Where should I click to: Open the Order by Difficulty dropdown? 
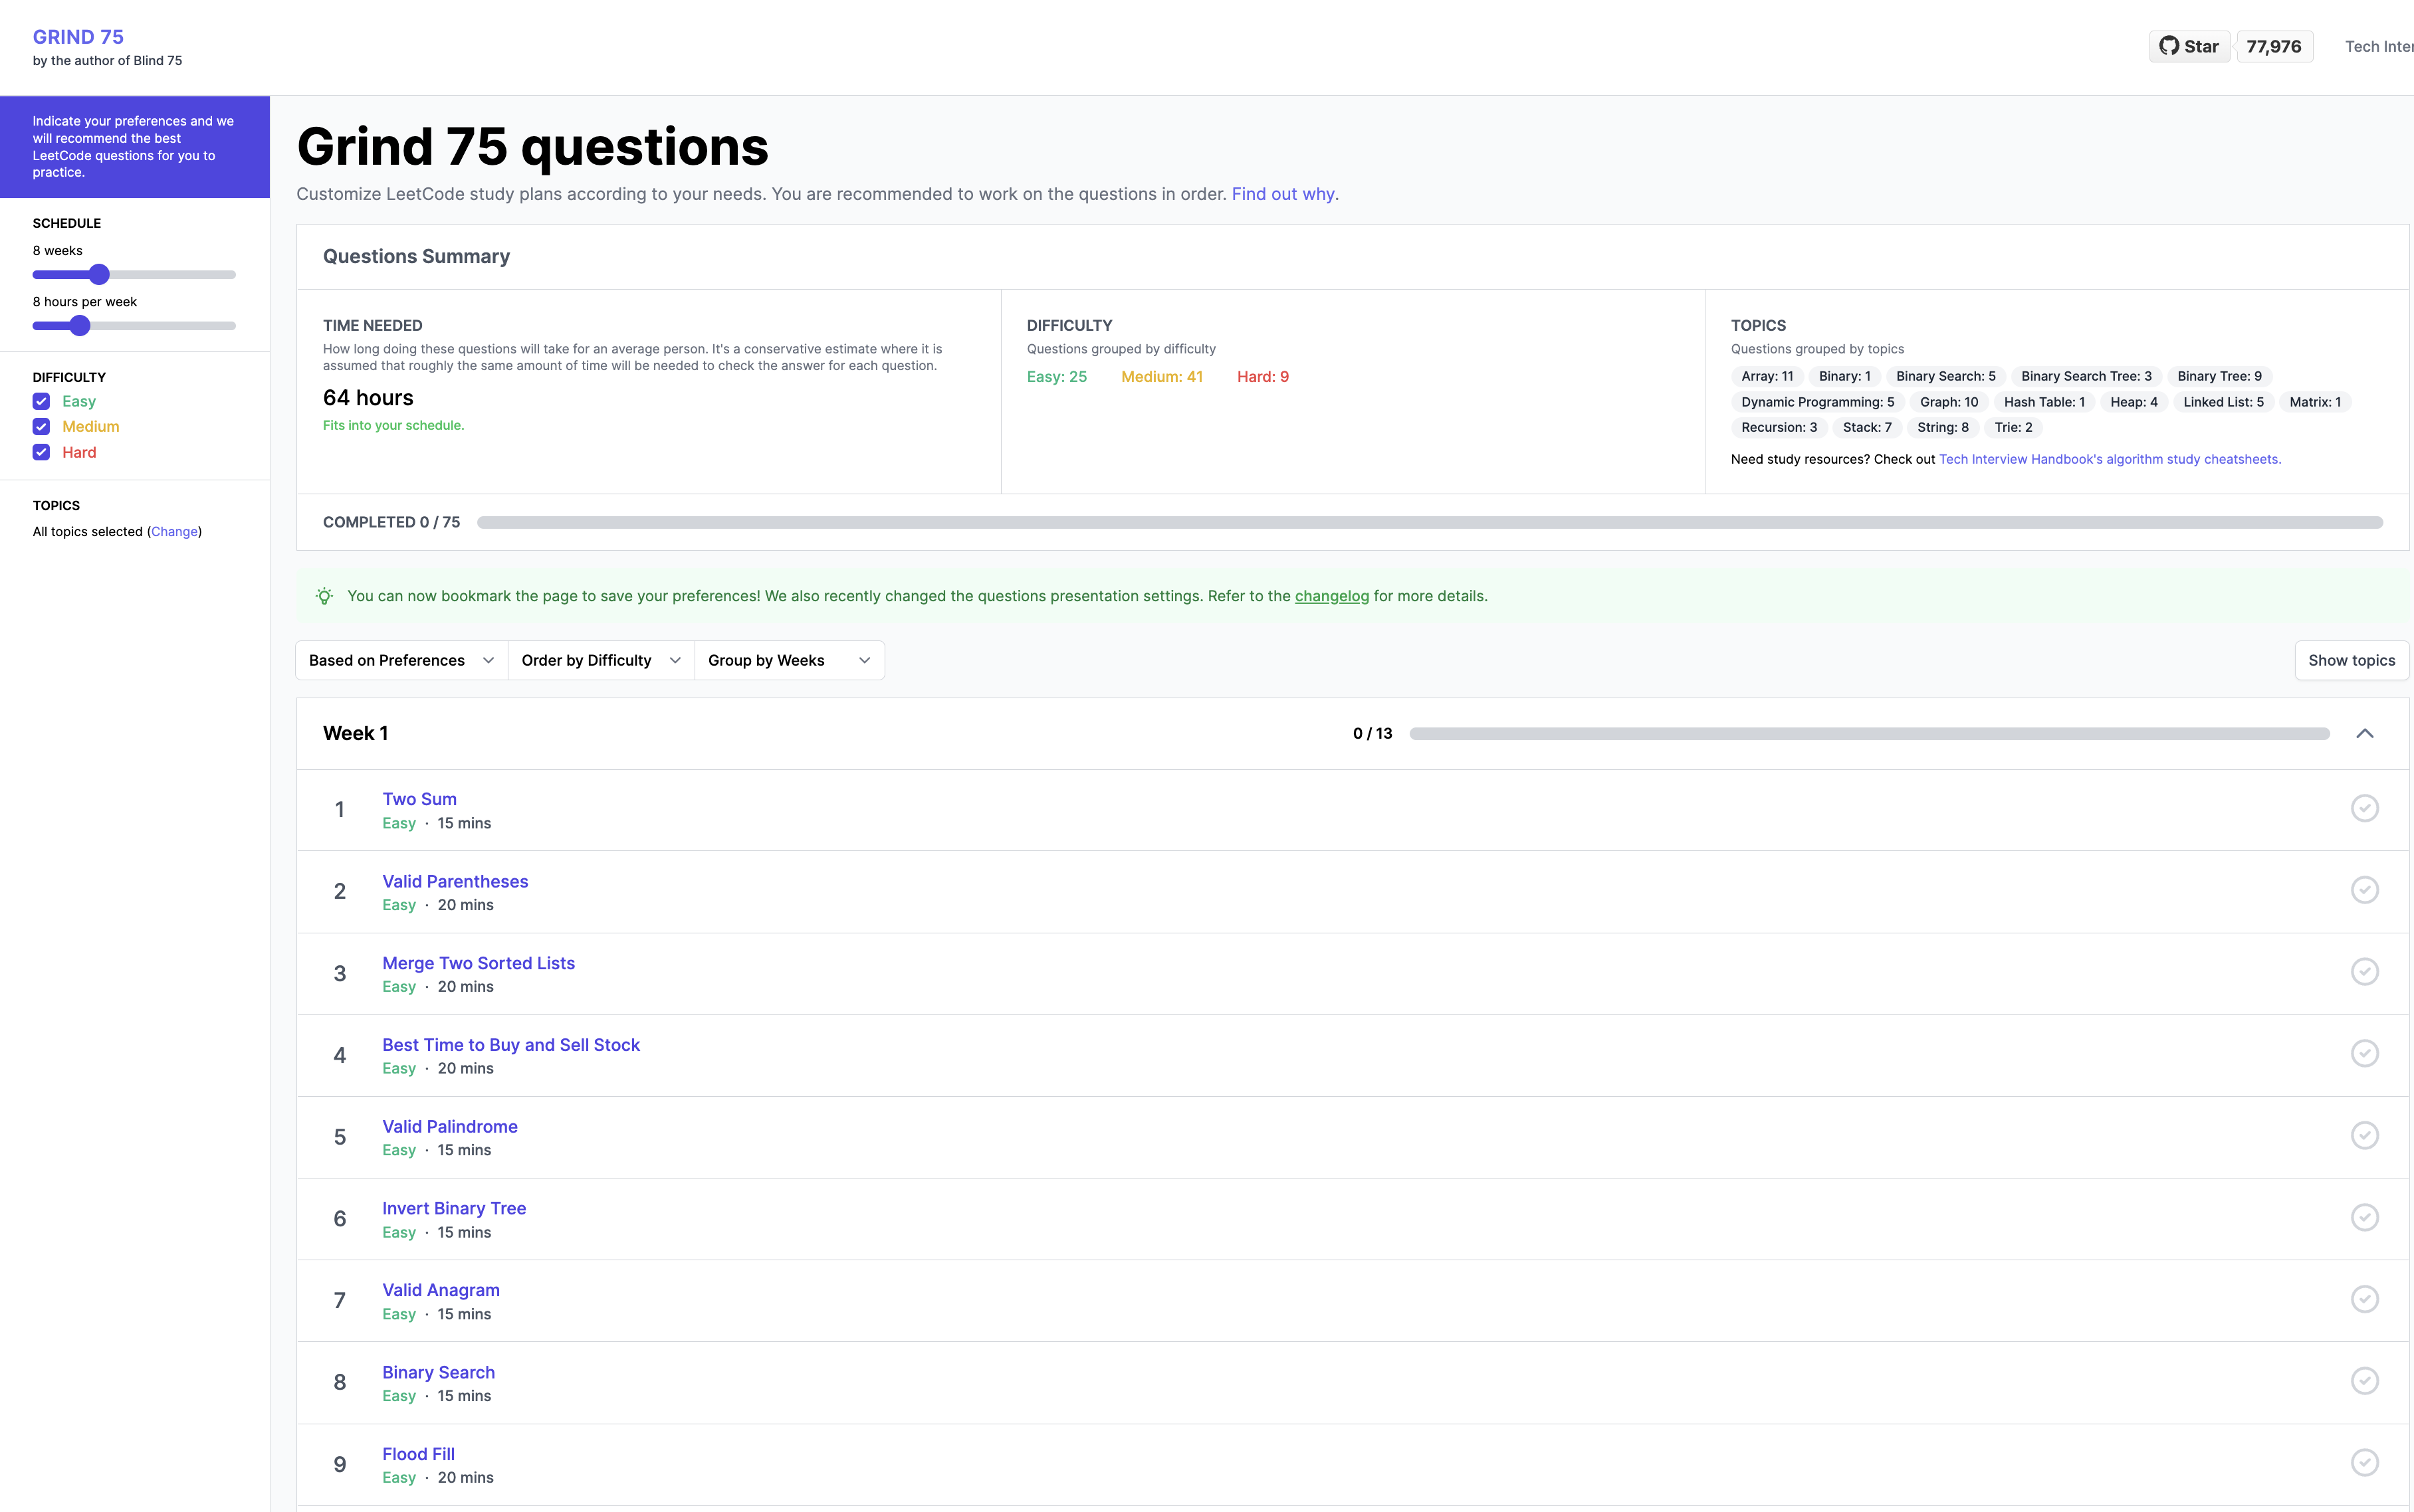pos(602,660)
